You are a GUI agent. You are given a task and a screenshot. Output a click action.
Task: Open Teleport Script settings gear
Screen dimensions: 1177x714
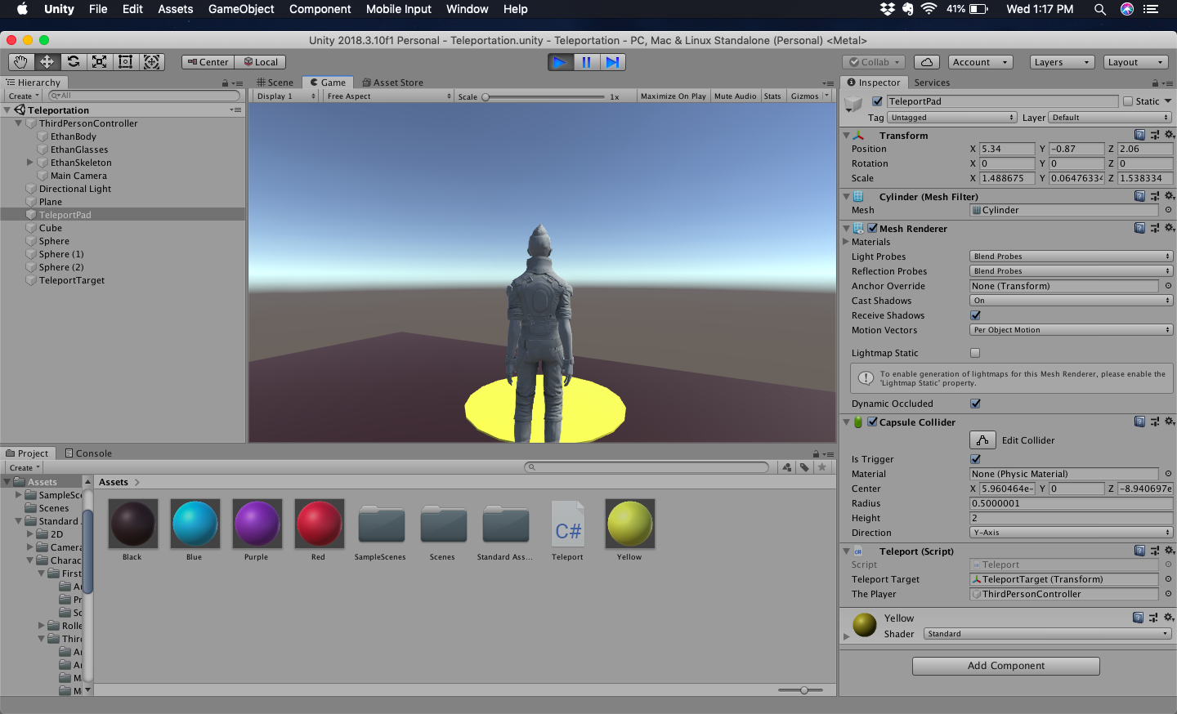point(1169,551)
